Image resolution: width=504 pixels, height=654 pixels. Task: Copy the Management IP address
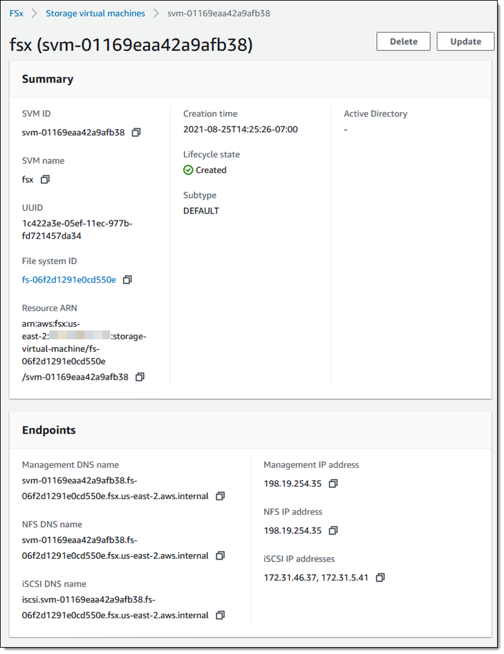333,483
